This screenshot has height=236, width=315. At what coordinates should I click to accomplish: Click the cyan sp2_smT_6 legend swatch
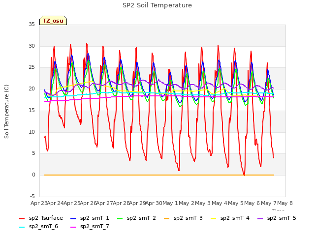click(x=22, y=227)
